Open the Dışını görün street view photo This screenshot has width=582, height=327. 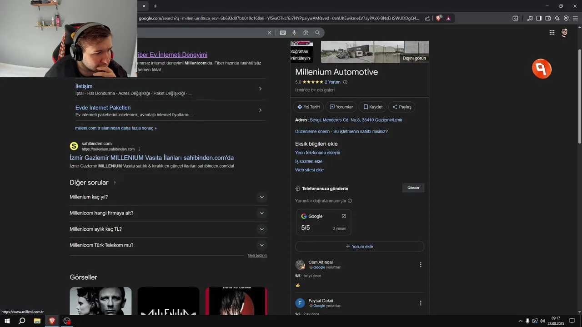point(375,52)
